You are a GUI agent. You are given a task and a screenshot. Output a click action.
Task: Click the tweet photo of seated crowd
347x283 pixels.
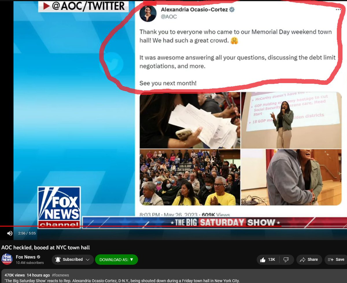190,177
